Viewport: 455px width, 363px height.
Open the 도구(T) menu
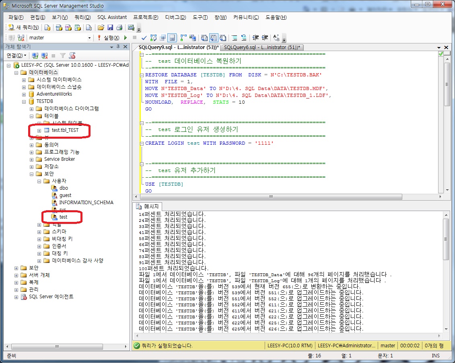click(x=200, y=17)
